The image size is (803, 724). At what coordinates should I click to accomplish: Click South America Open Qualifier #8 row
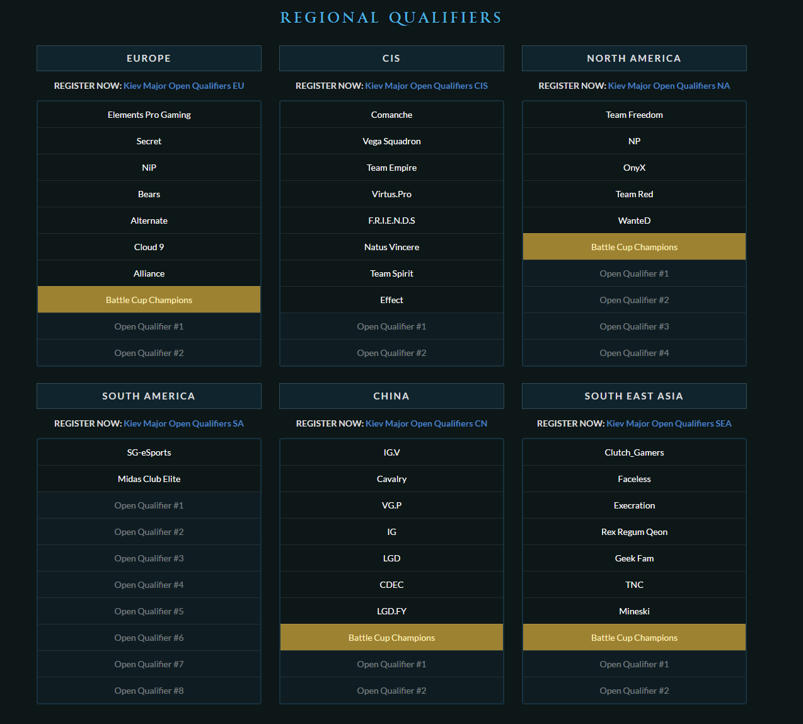[x=149, y=691]
